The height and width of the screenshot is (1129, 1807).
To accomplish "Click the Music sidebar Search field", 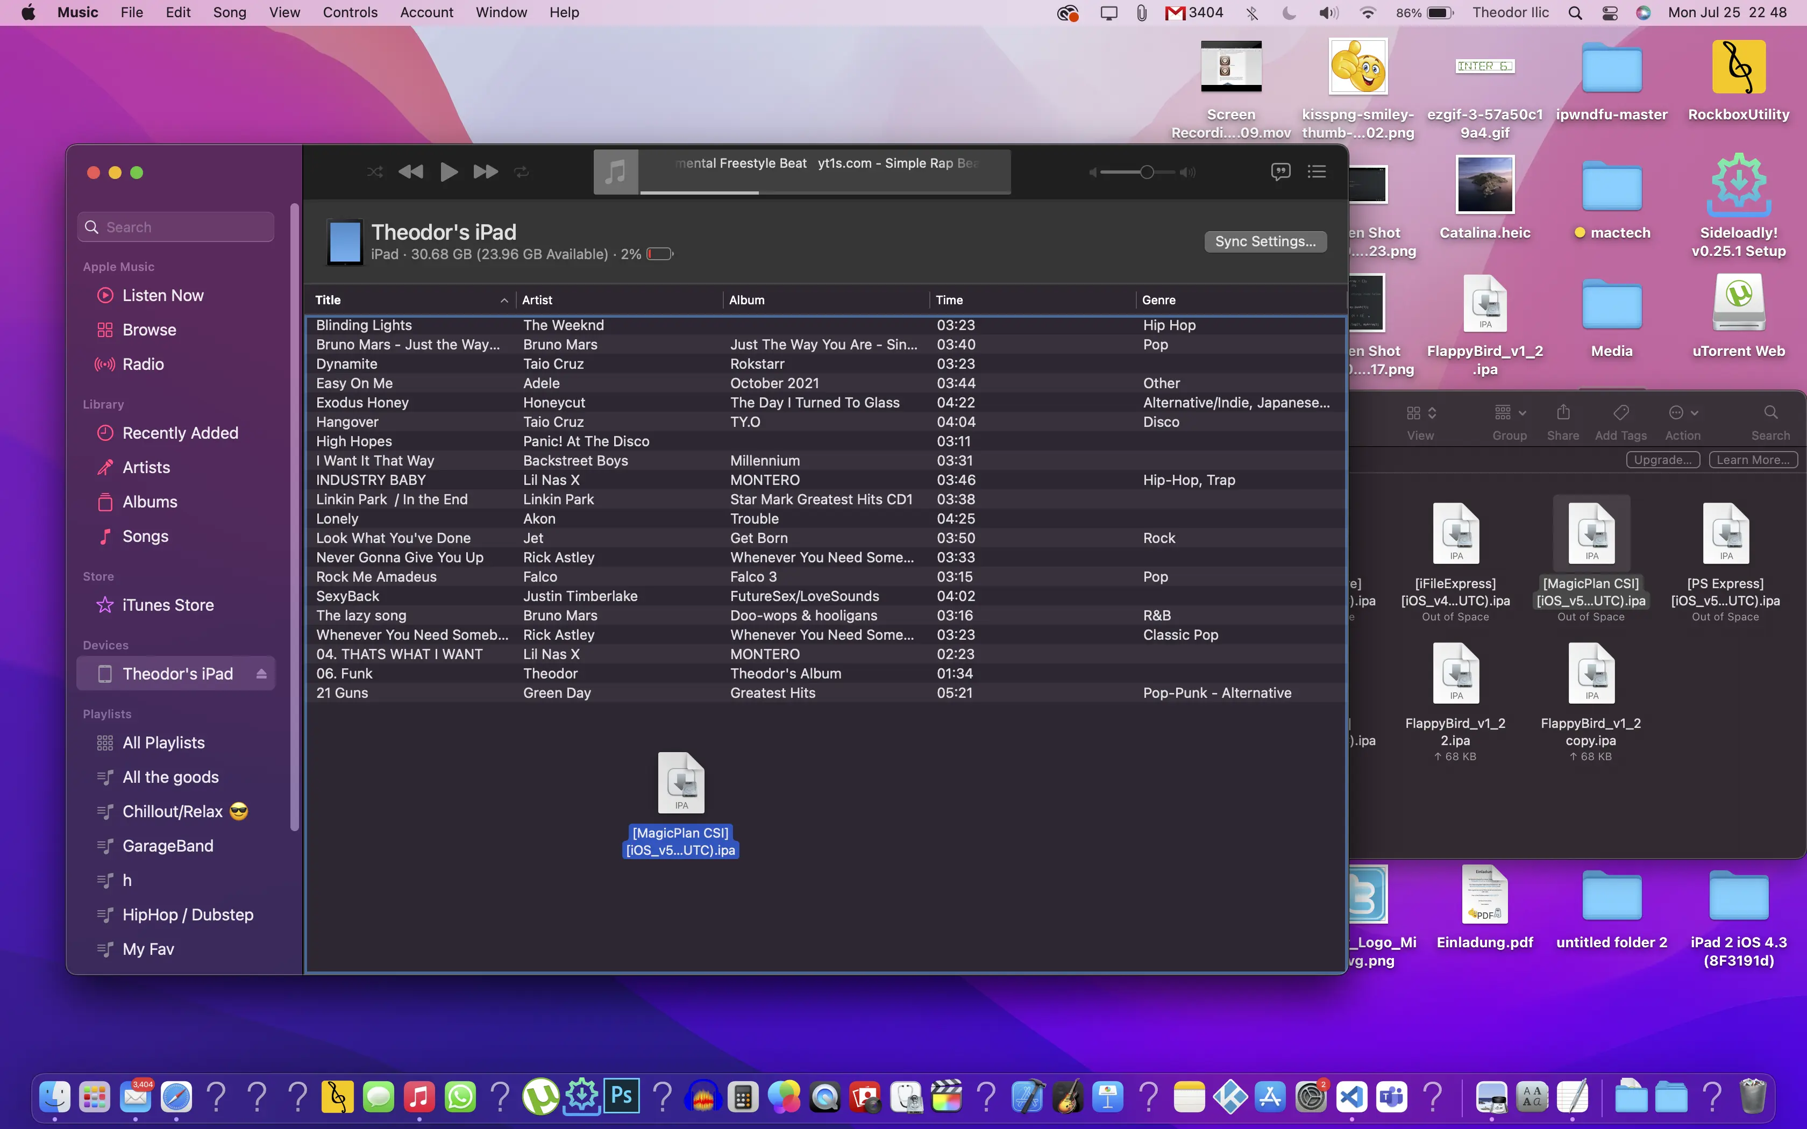I will [x=176, y=227].
